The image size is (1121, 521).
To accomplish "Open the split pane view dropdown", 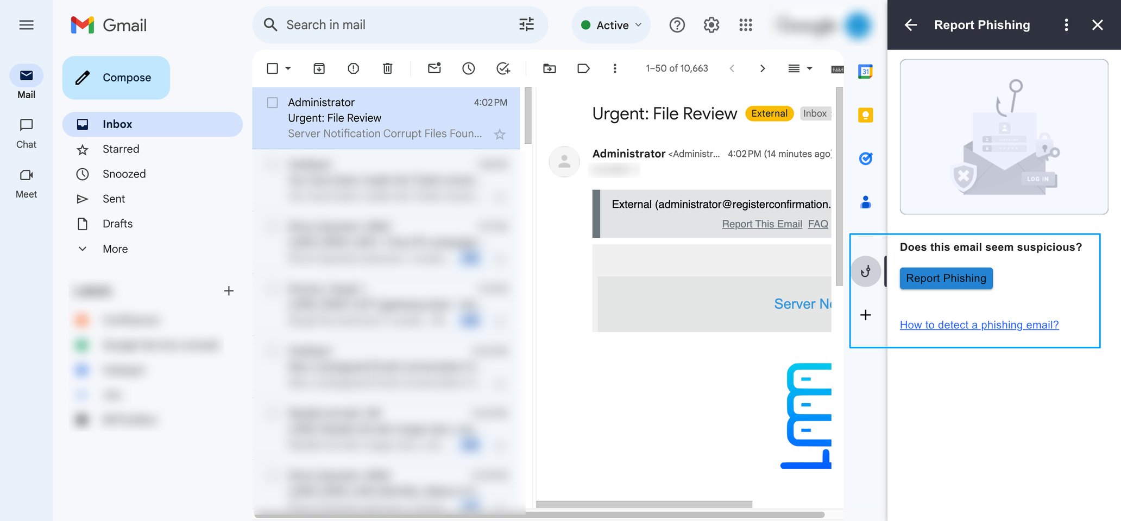I will click(x=799, y=68).
